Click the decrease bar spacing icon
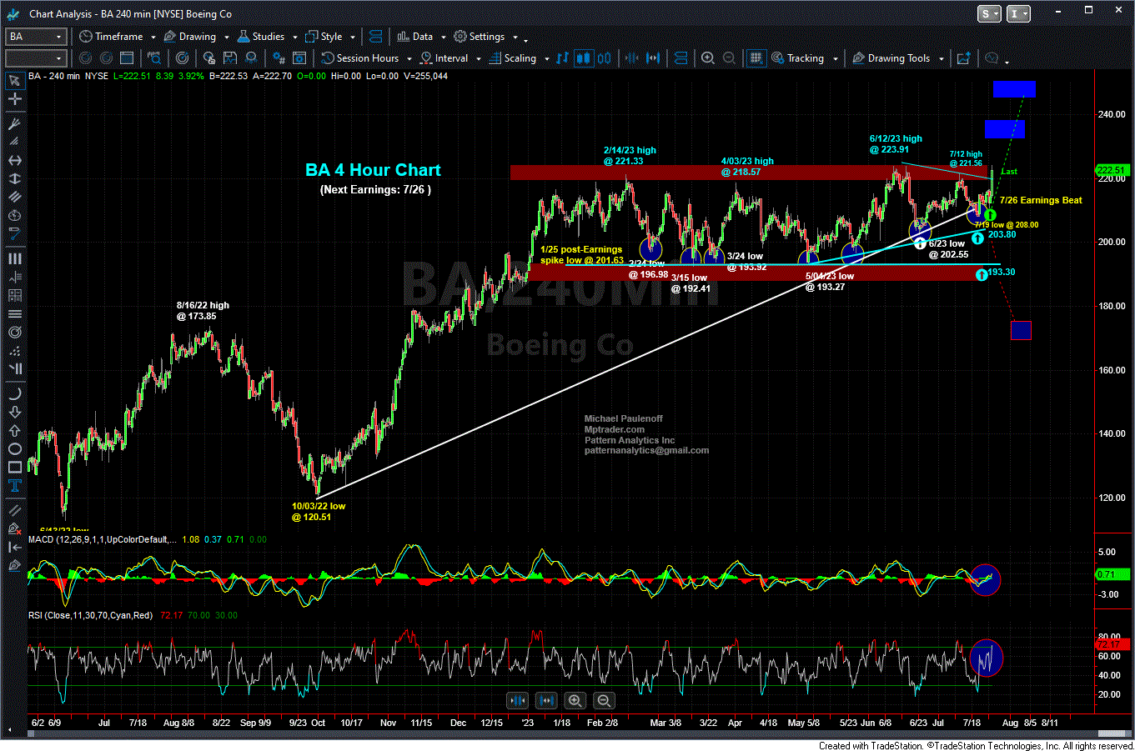Viewport: 1135px width, 751px height. click(633, 58)
